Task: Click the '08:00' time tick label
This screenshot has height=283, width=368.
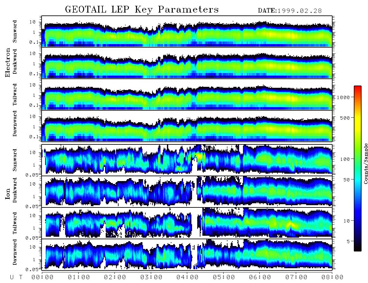Action: [333, 277]
